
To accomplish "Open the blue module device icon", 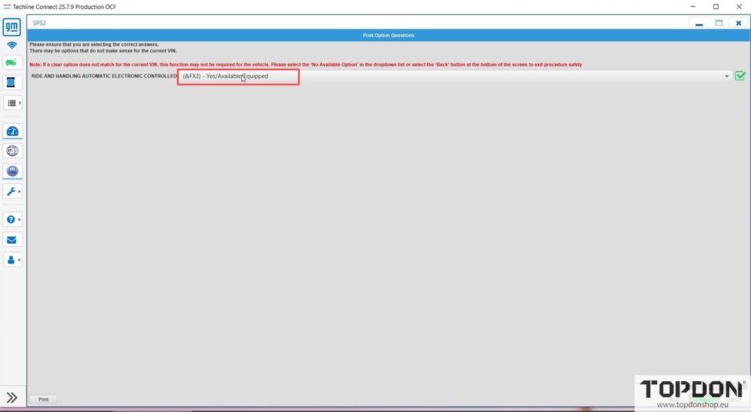I will tap(11, 83).
